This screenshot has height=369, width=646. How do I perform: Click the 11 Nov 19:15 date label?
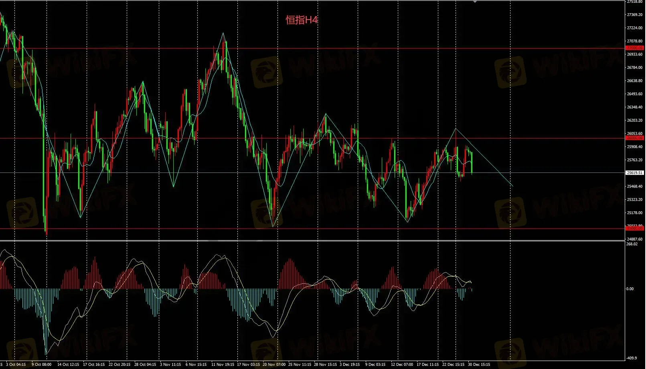223,365
